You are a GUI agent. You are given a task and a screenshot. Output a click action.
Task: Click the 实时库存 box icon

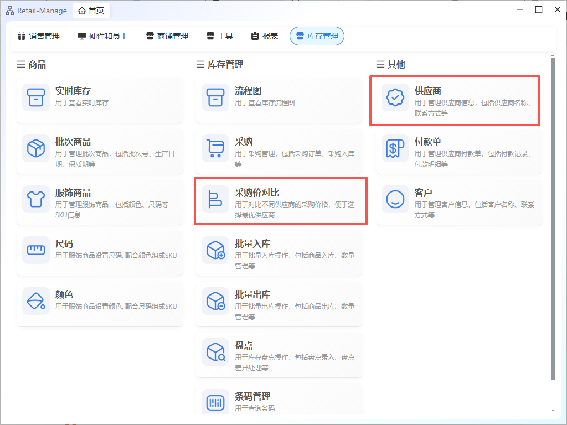click(36, 97)
